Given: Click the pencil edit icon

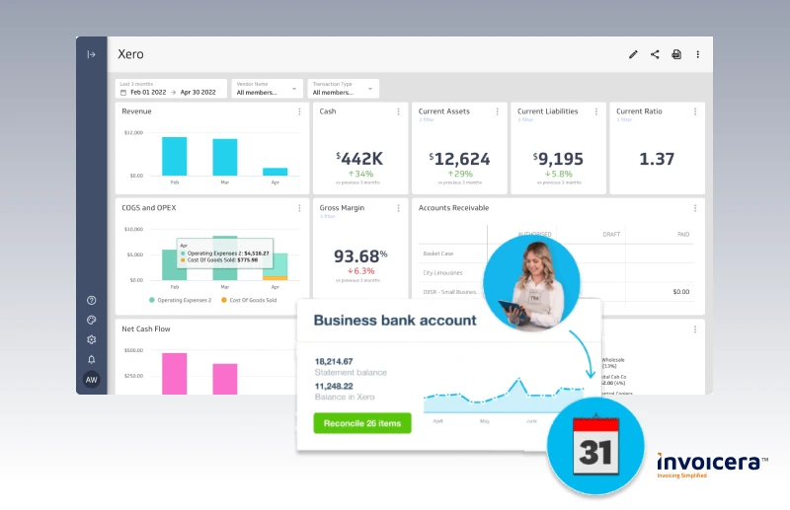Looking at the screenshot, I should point(633,54).
